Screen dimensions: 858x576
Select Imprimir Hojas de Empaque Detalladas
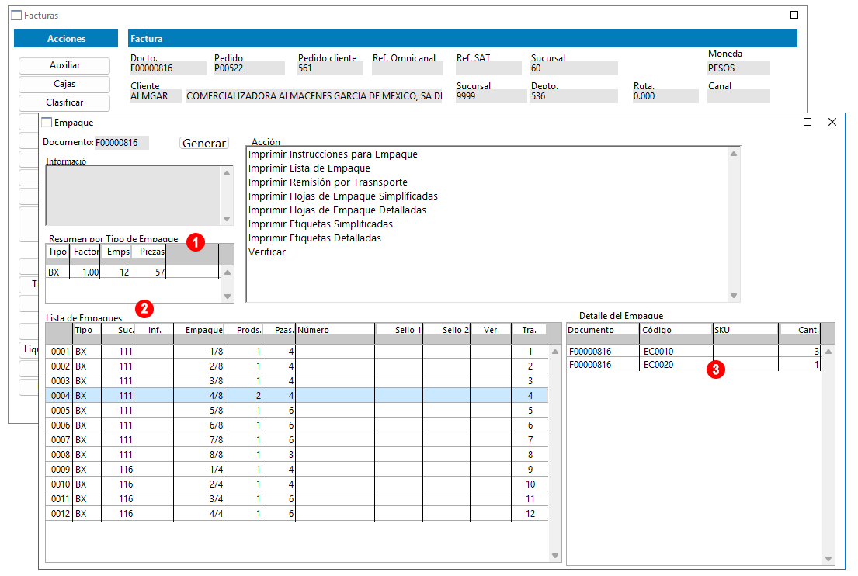click(x=337, y=210)
